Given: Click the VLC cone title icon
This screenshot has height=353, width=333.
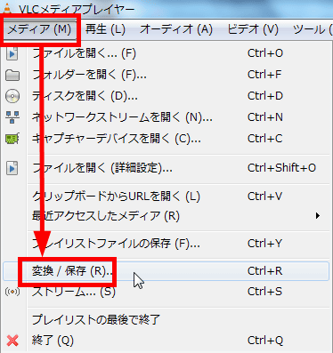Looking at the screenshot, I should pos(6,9).
